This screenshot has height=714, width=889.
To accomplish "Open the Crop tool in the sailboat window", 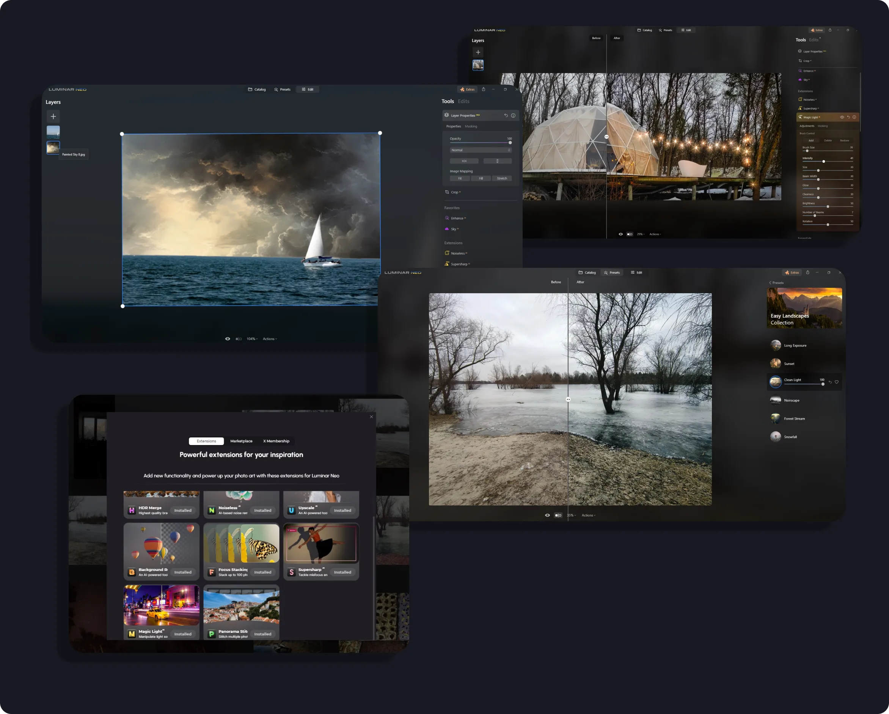I will pos(454,192).
